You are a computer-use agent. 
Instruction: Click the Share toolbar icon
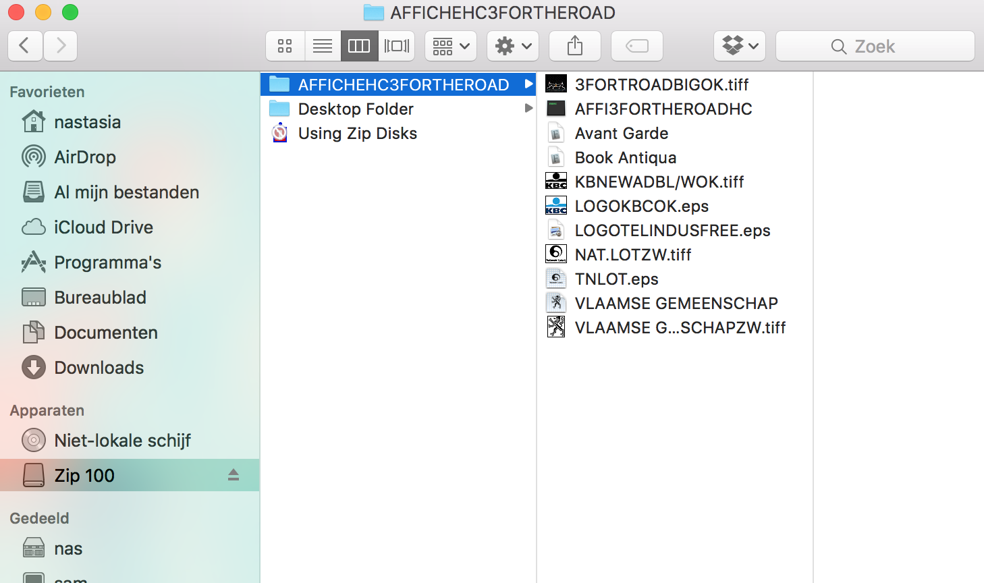point(575,46)
